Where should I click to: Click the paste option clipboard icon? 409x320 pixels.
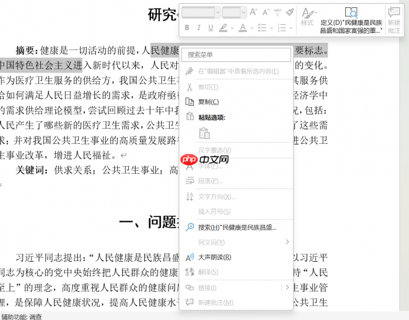pos(204,133)
